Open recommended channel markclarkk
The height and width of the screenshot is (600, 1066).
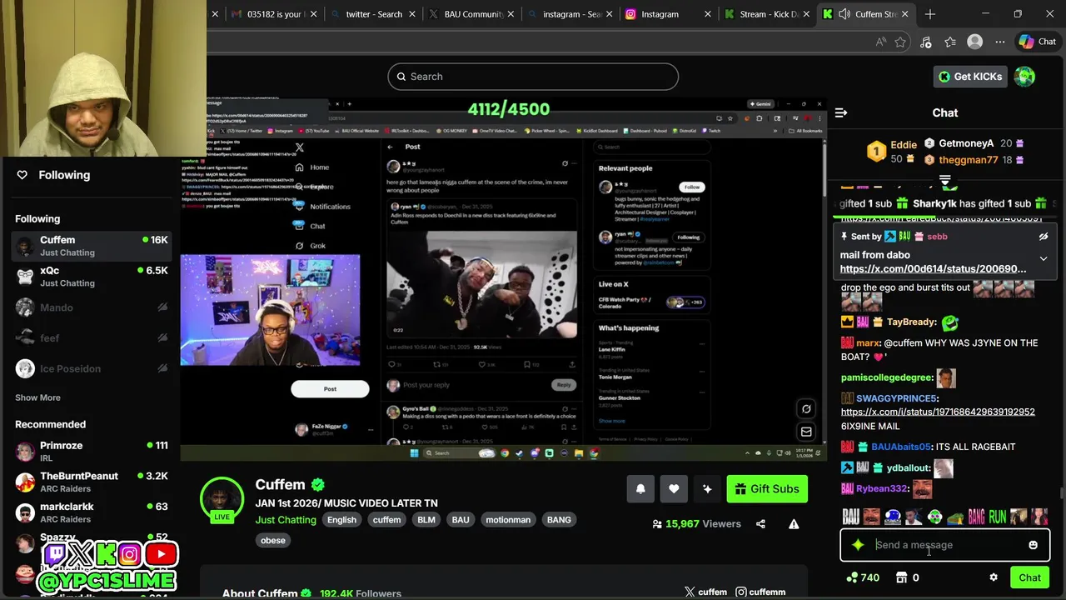click(92, 512)
